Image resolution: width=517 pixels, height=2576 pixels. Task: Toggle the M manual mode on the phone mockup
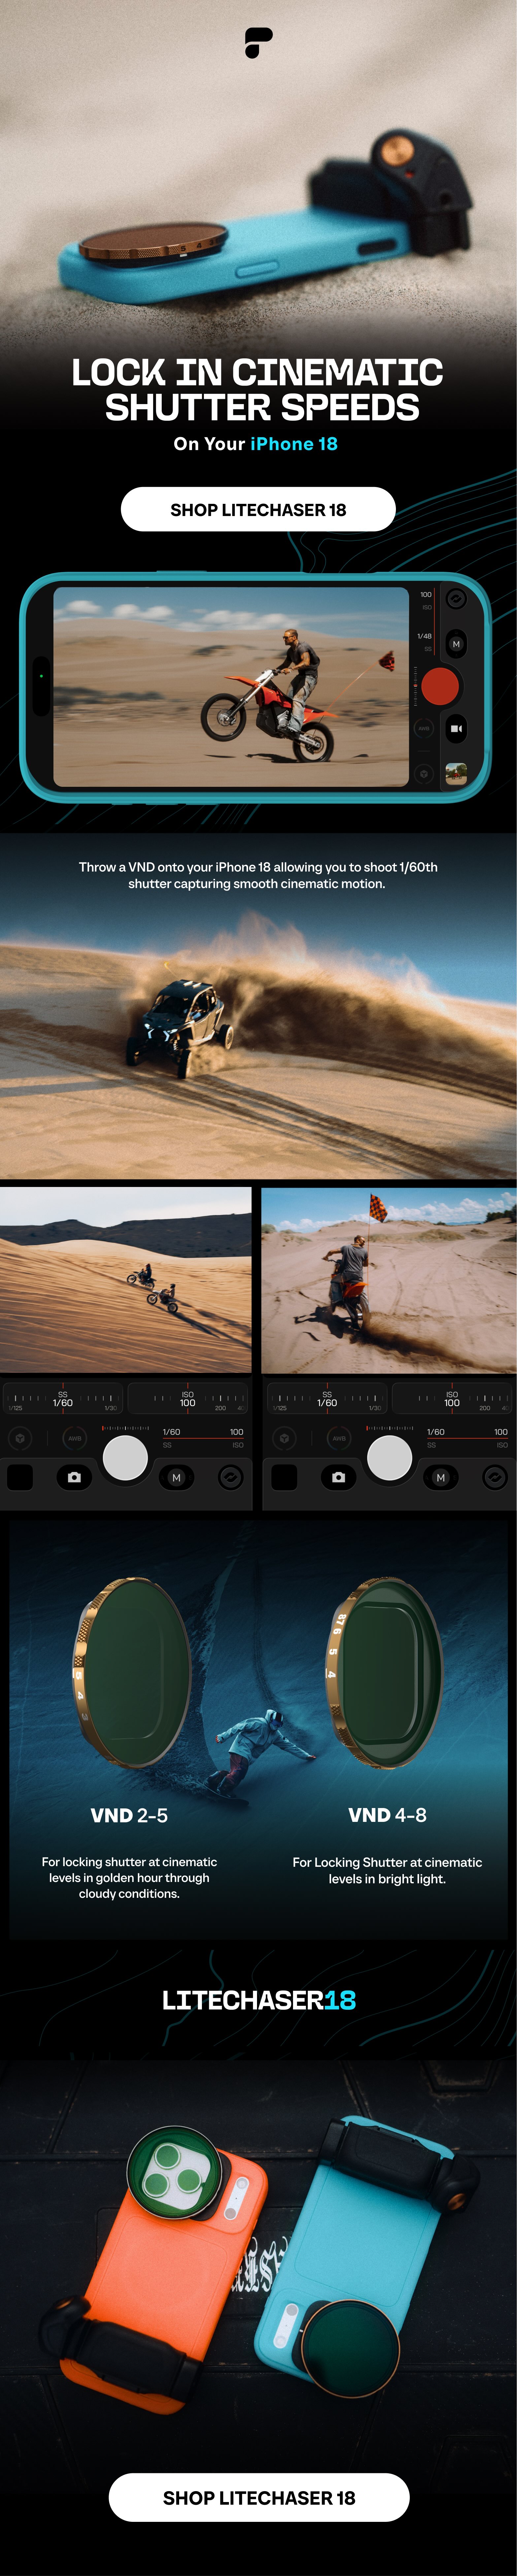tap(456, 644)
